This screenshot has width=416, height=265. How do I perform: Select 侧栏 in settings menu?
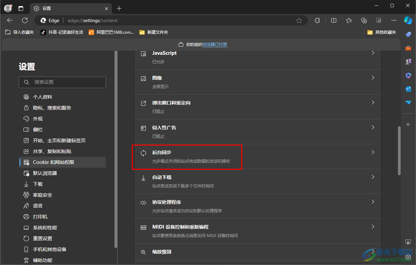(62, 130)
